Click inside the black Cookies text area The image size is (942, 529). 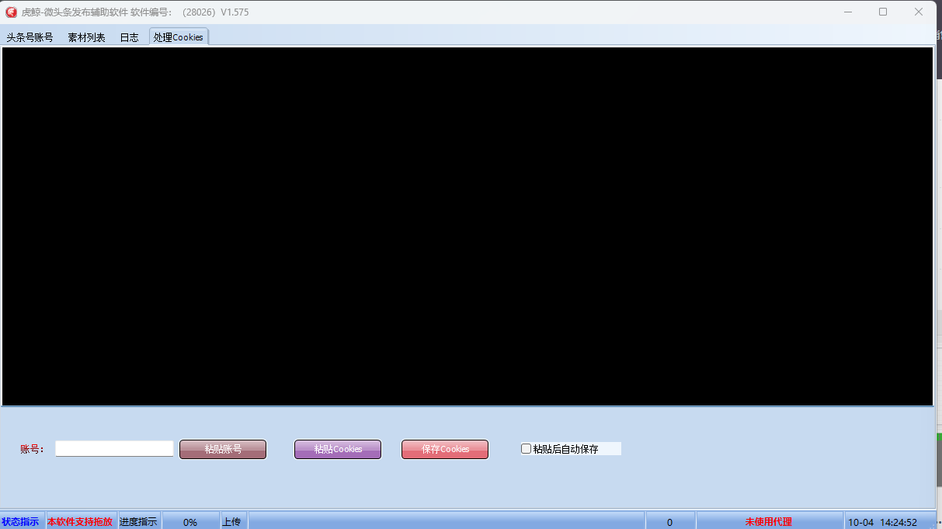tap(466, 225)
